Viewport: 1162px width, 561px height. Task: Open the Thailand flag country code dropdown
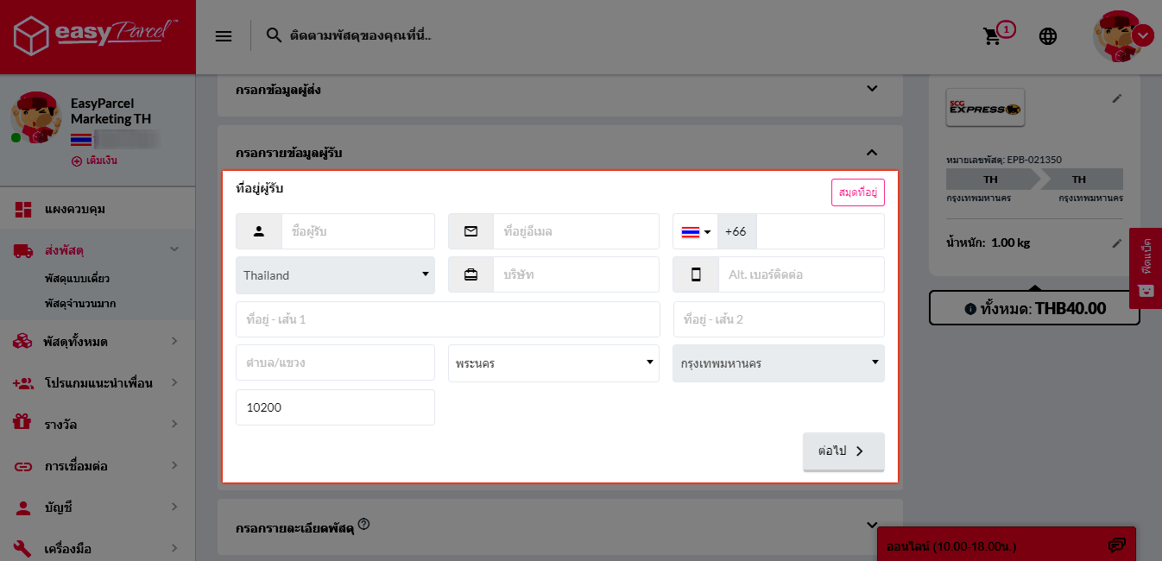point(696,231)
